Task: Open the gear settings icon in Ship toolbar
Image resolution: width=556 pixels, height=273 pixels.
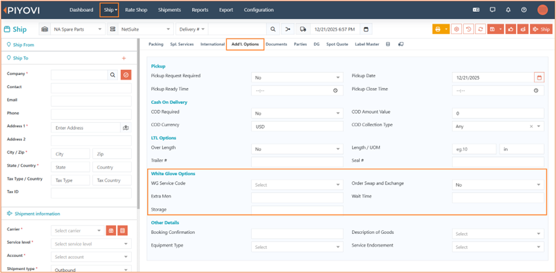Action: pos(456,30)
